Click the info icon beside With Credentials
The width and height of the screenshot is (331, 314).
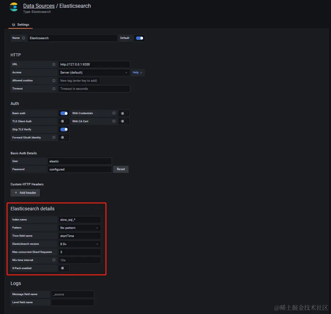(x=114, y=113)
